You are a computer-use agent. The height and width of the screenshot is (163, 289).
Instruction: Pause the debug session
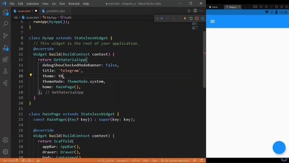(x=162, y=19)
